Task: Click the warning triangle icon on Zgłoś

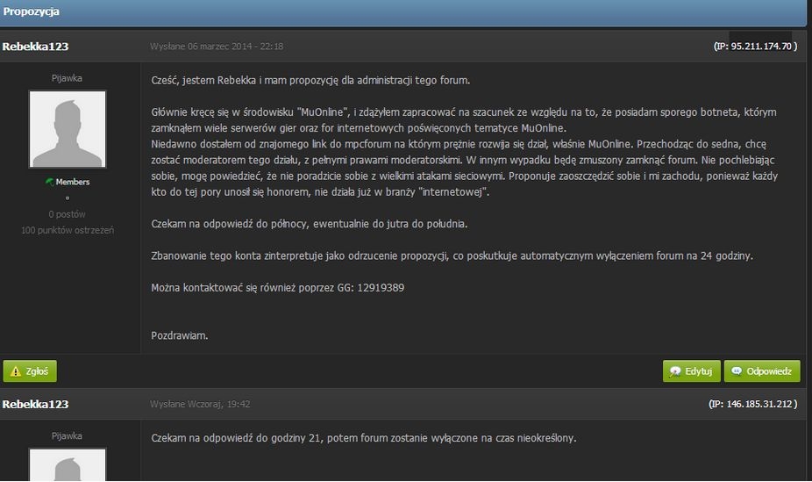Action: [x=16, y=371]
